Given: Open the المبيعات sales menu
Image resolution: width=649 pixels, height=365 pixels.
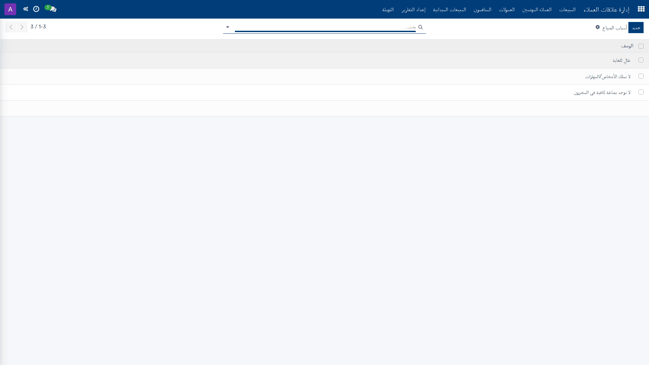Looking at the screenshot, I should pos(567,9).
